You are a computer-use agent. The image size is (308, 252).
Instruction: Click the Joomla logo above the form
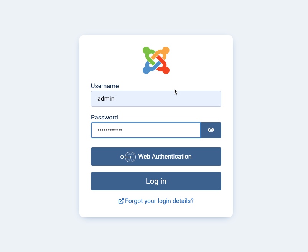pyautogui.click(x=156, y=61)
